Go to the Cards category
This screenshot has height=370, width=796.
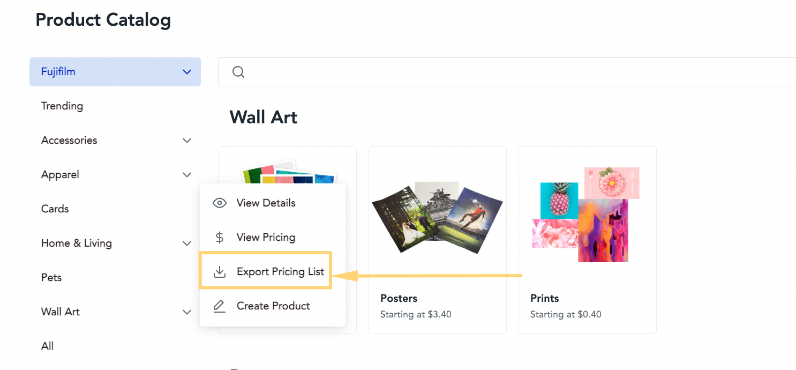[55, 209]
